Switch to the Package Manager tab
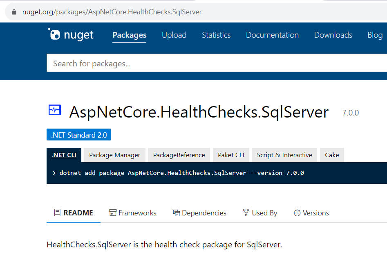The width and height of the screenshot is (387, 267). point(114,155)
